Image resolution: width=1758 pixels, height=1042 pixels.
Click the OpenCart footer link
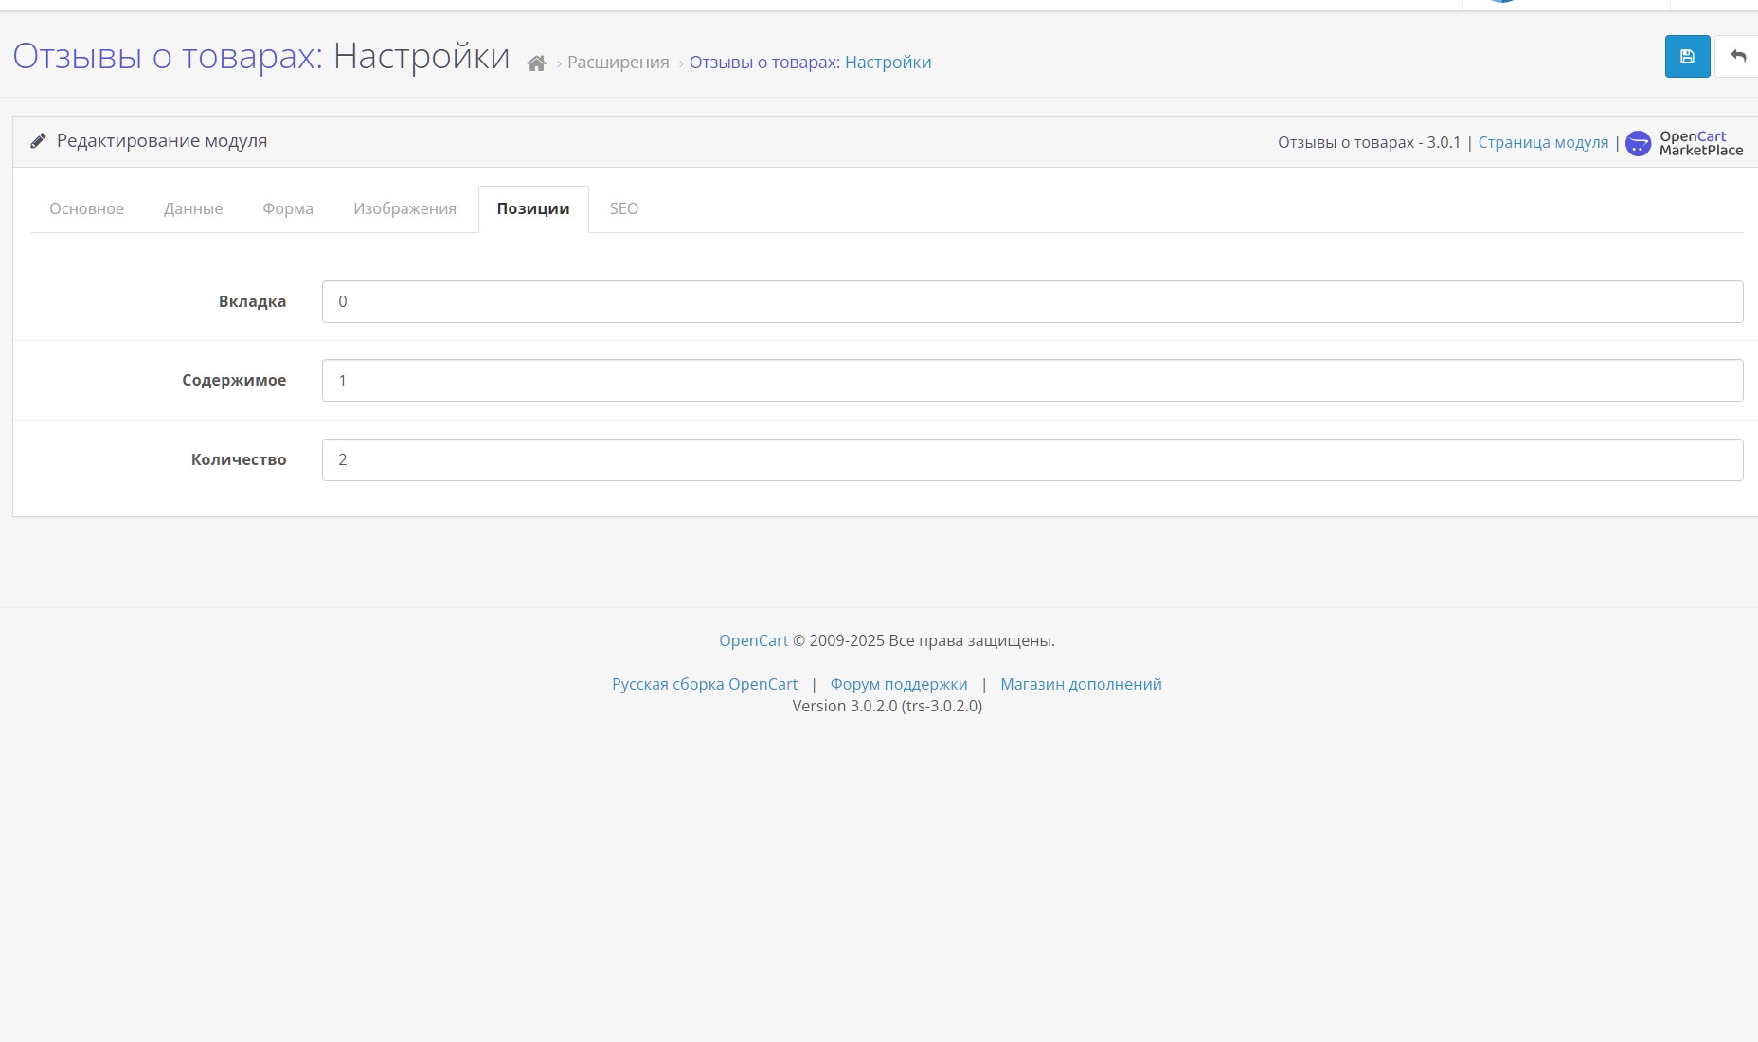[753, 640]
